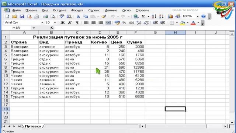236x133 pixels.
Task: Sort ascending with the A-Z icon
Action: 154,16
